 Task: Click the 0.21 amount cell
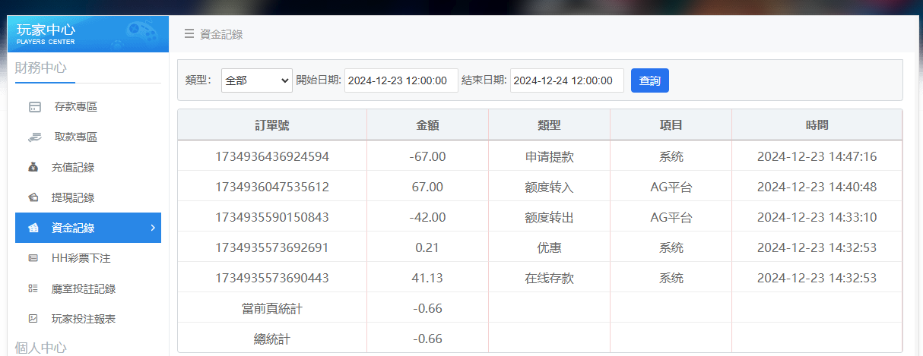427,247
